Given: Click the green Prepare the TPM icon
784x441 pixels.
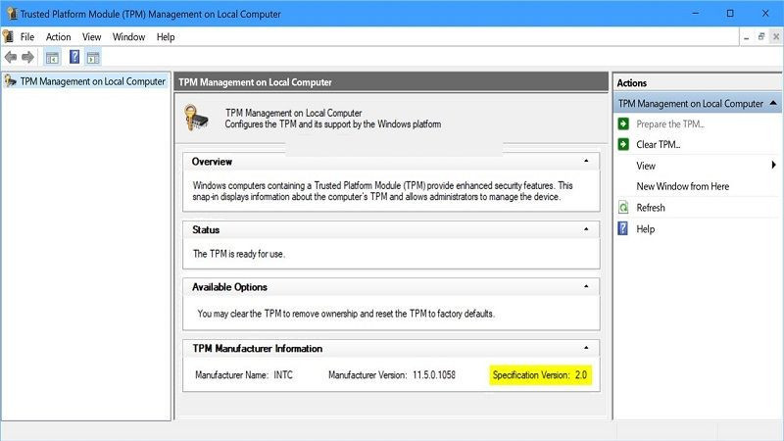Looking at the screenshot, I should (623, 124).
